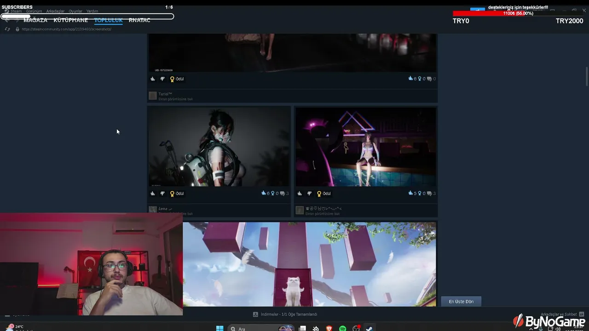Thumbs up Lena's screenshot
This screenshot has width=589, height=331.
(153, 194)
